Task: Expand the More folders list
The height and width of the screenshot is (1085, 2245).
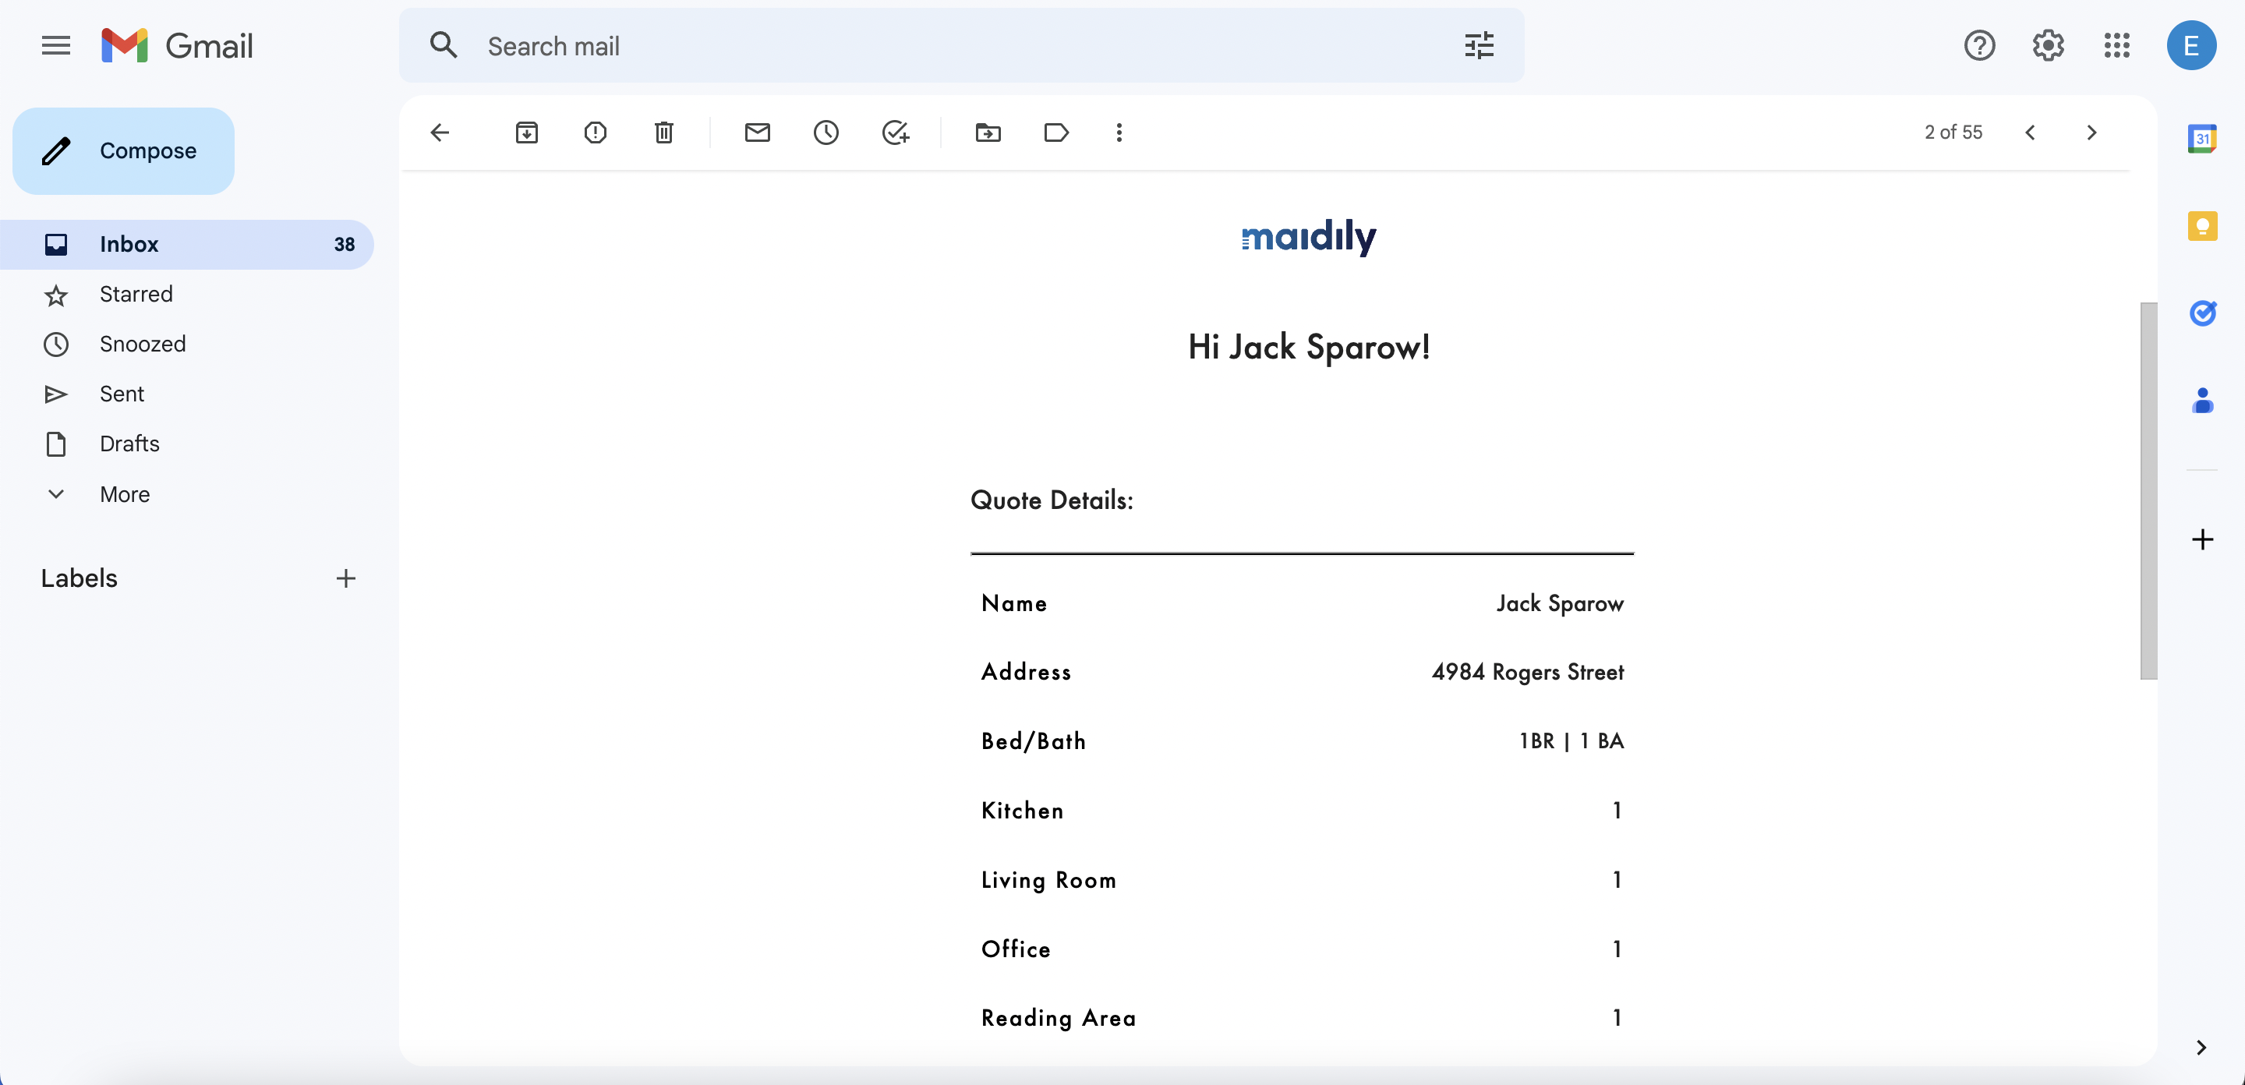Action: 124,494
